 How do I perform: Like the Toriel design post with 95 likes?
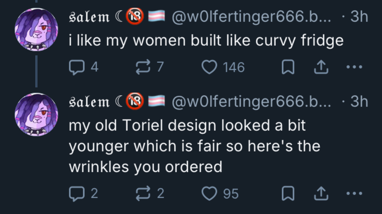208,193
